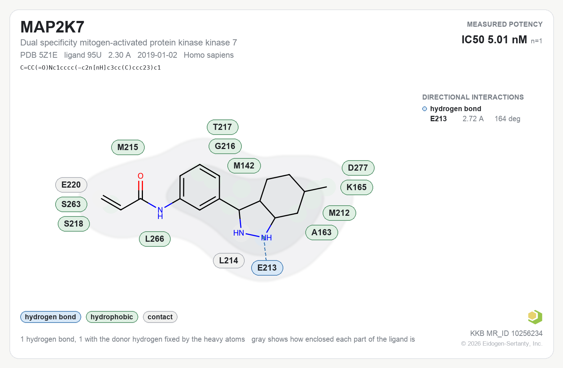Click the 164 deg angle value
563x368 pixels.
(x=507, y=119)
